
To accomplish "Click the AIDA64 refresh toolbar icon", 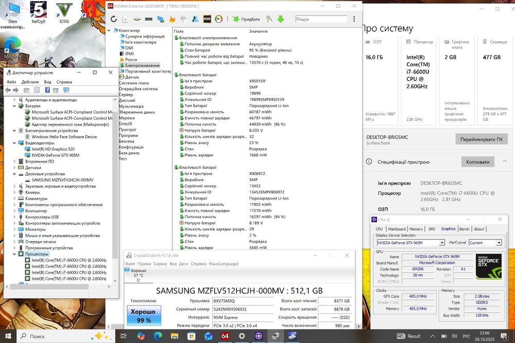I will click(x=114, y=19).
